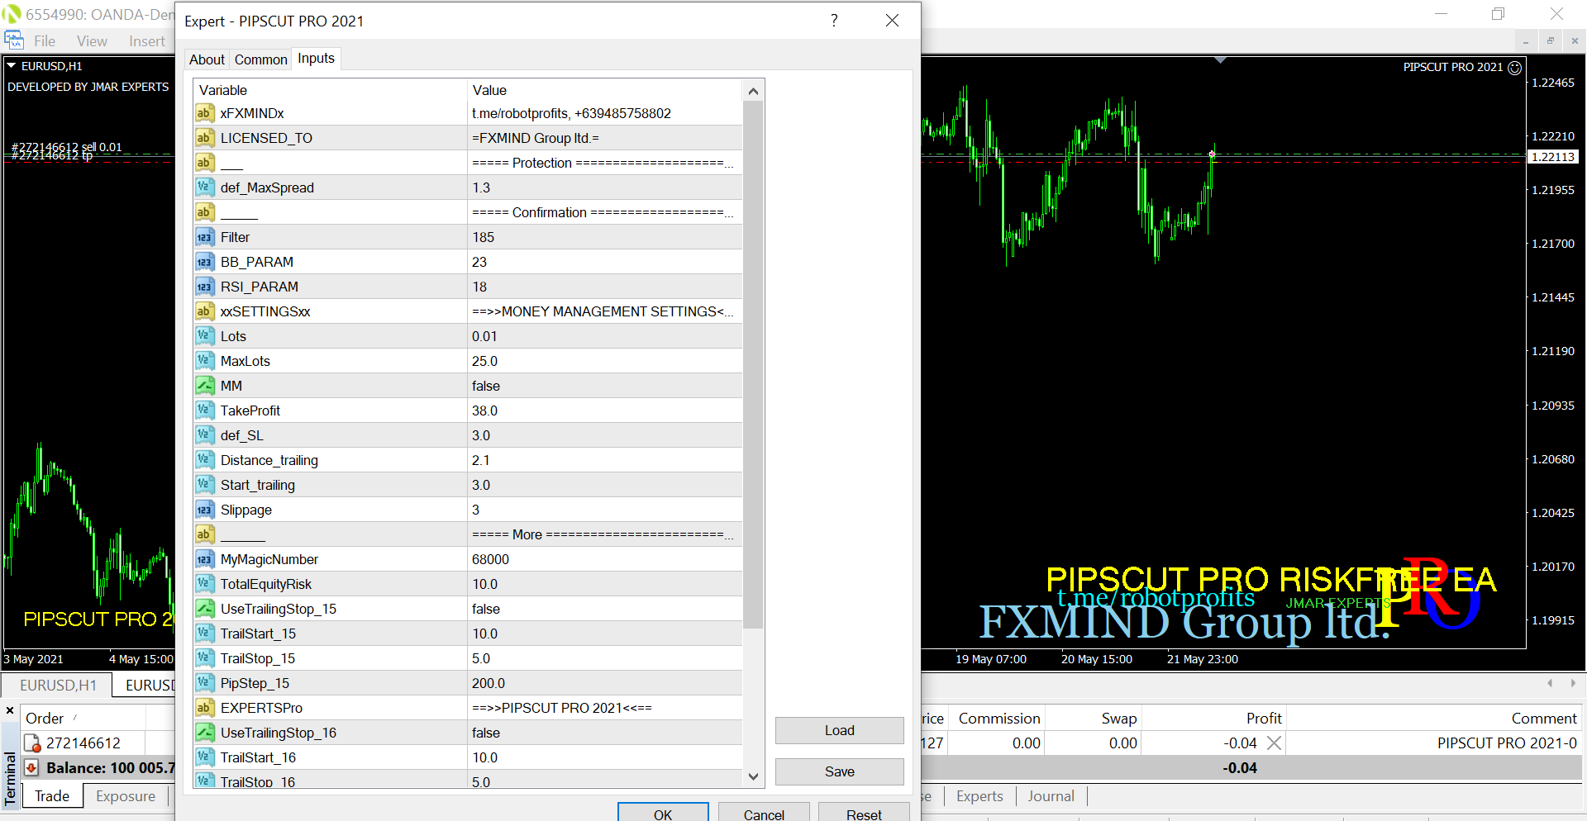This screenshot has width=1587, height=821.
Task: Click the Filter integer type icon
Action: (x=204, y=237)
